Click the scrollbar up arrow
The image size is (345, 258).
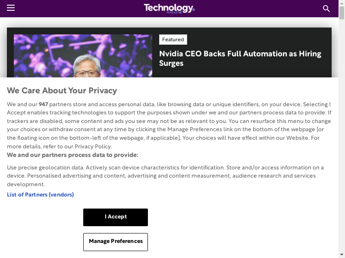[x=342, y=3]
